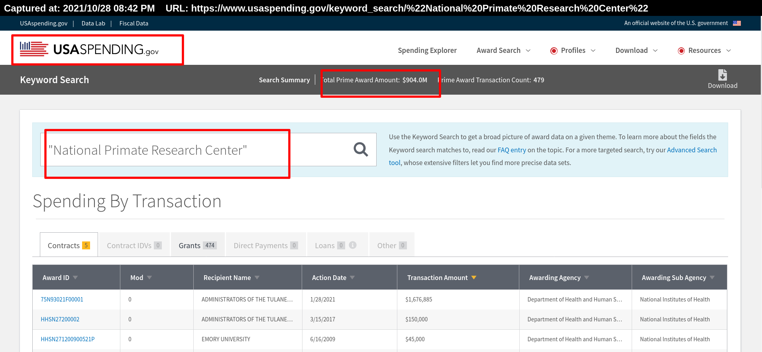Open the Fiscal Data link

click(134, 23)
